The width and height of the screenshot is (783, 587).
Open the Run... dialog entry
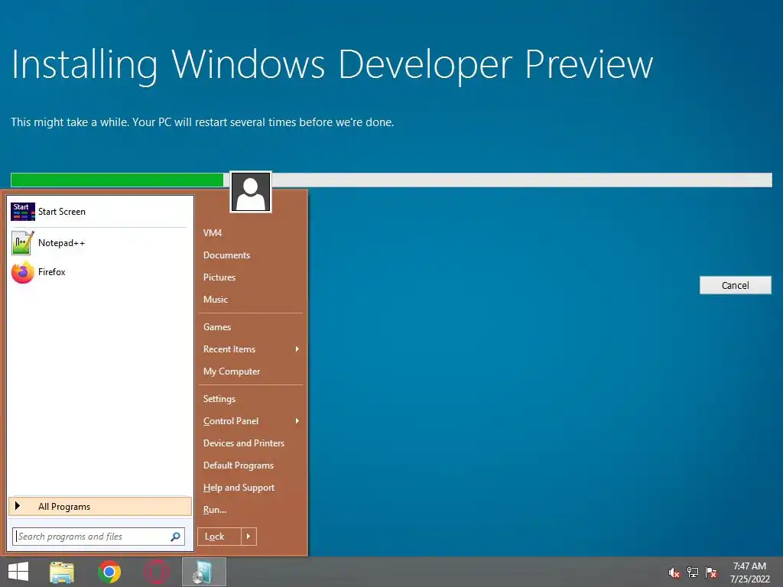215,510
